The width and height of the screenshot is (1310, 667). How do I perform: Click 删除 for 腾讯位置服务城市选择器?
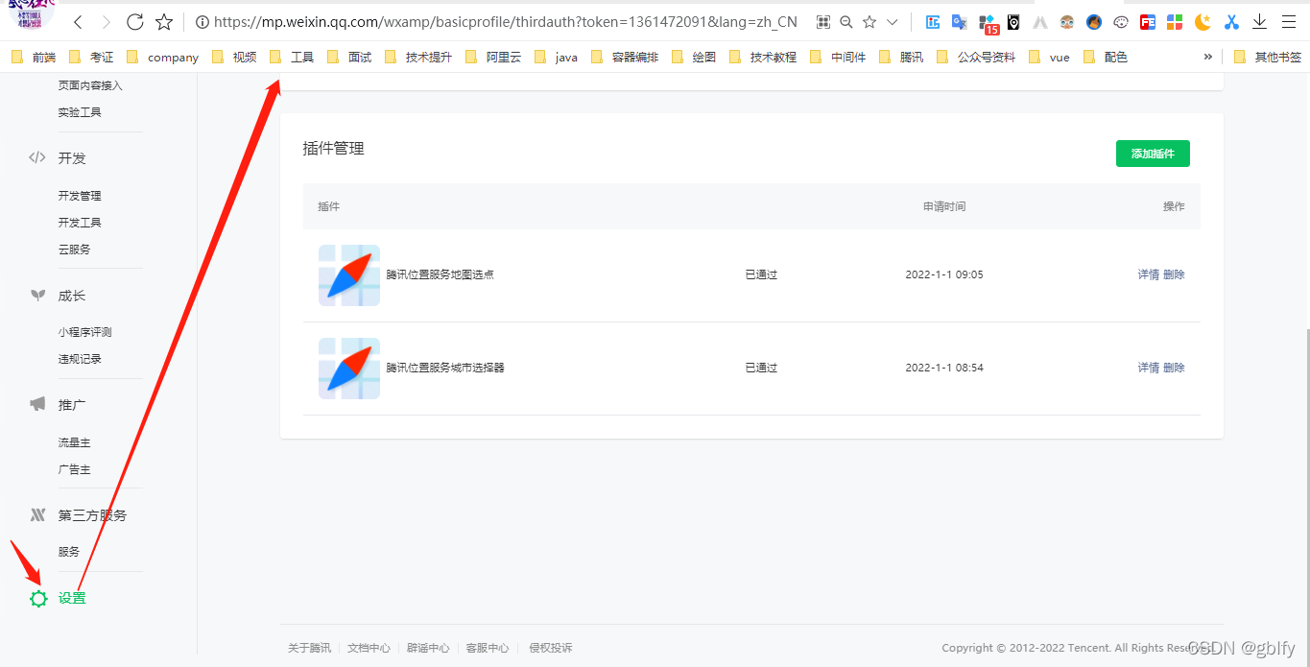1174,368
